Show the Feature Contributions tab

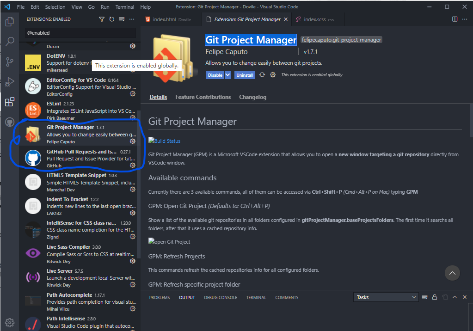coord(203,97)
